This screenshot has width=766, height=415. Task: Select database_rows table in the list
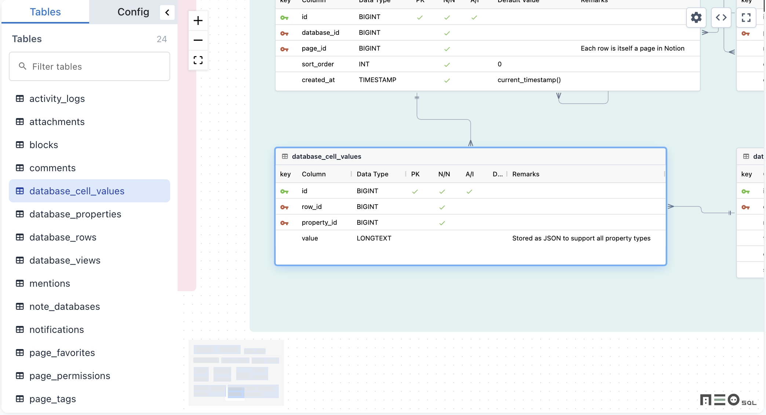click(x=90, y=237)
